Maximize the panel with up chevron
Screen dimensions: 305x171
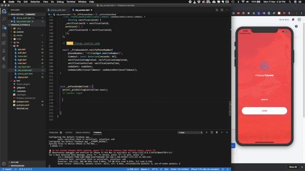tap(222, 133)
